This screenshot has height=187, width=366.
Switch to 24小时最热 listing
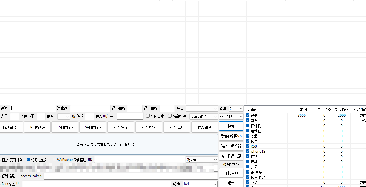tap(93, 127)
